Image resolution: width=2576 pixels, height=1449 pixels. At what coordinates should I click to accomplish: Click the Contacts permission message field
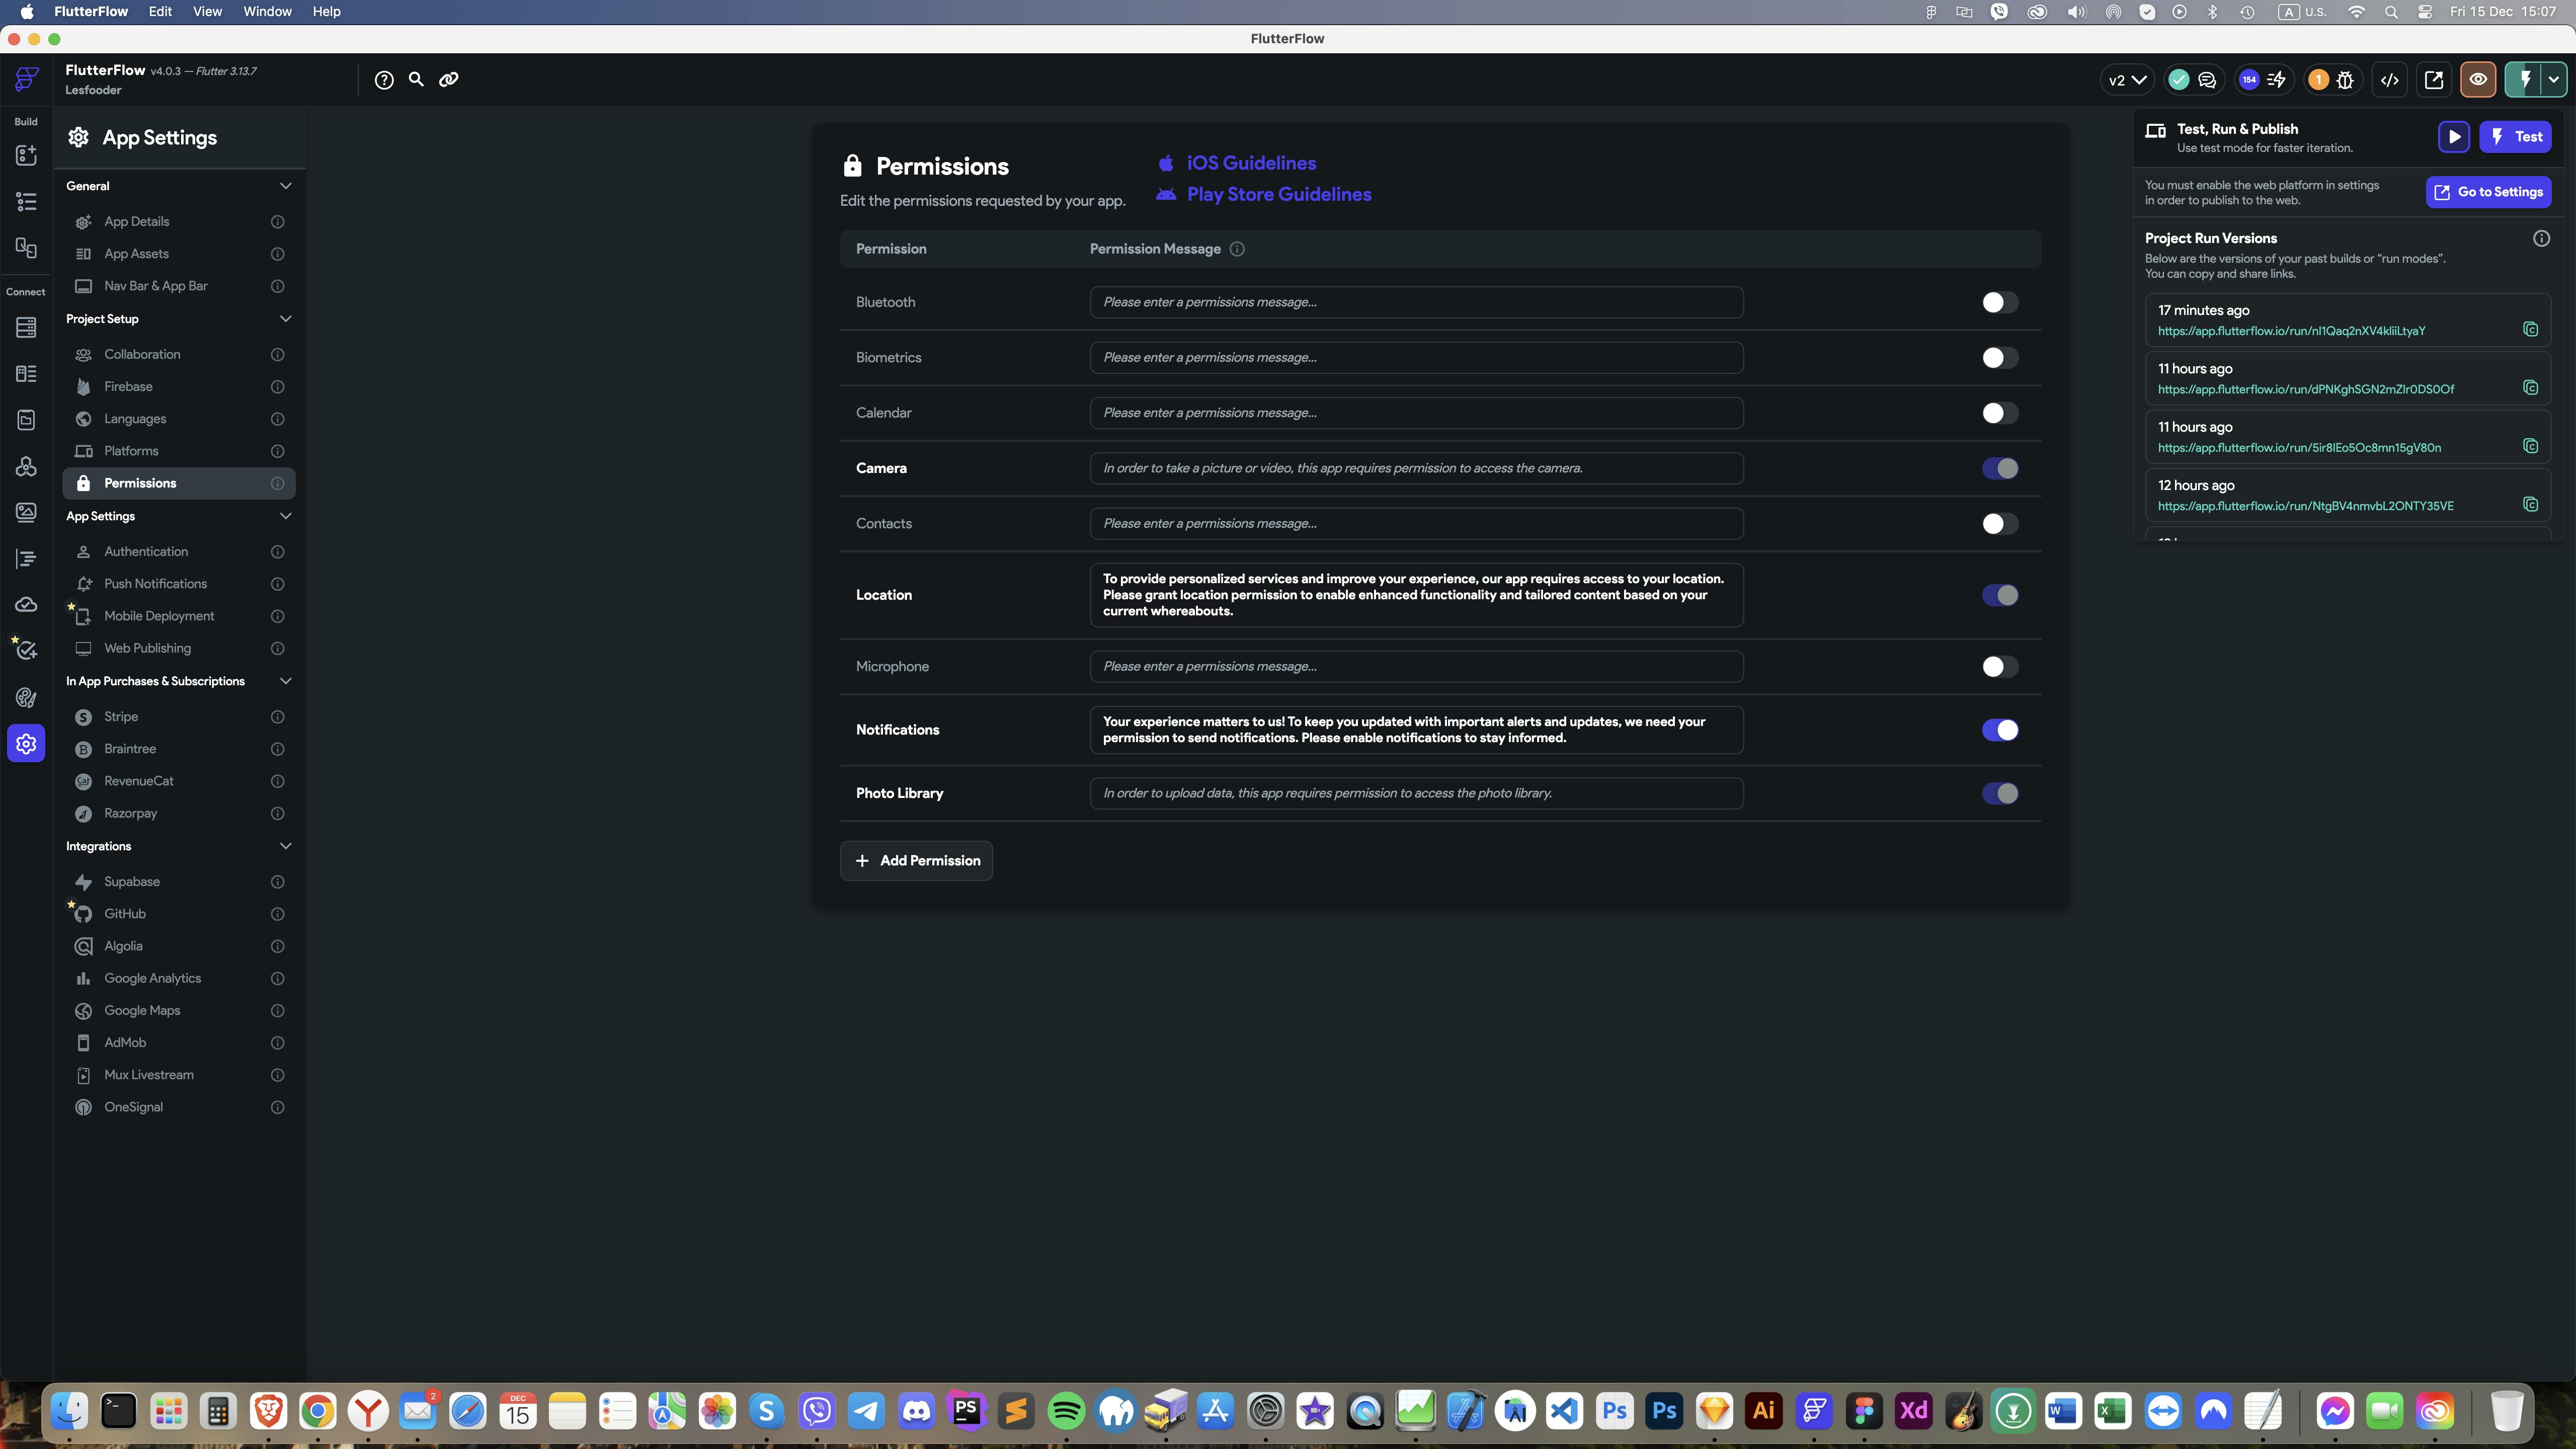coord(1415,524)
